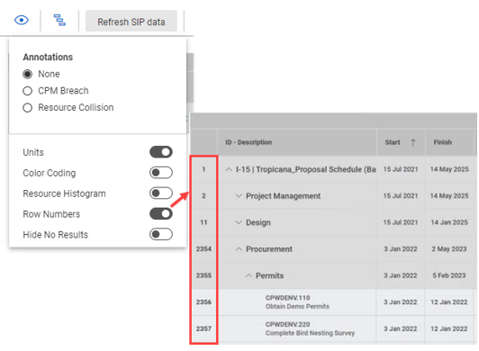Open the eye view options icon
The width and height of the screenshot is (479, 351).
point(22,21)
